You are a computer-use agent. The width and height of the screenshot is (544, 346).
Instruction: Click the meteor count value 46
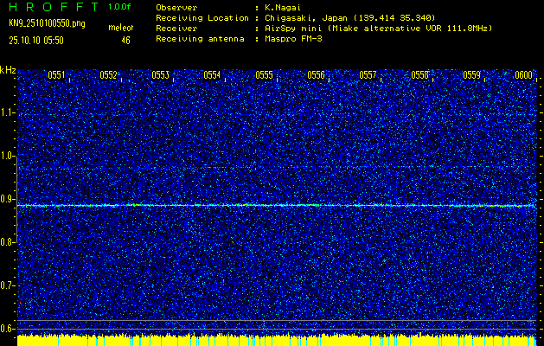pos(125,40)
